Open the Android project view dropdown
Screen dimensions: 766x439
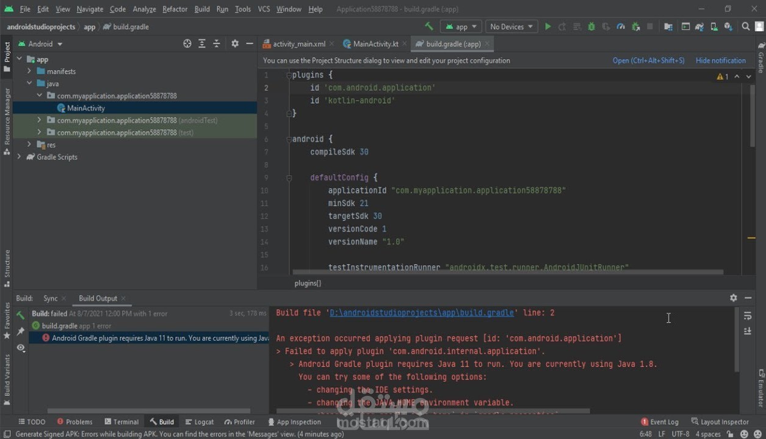pos(40,44)
